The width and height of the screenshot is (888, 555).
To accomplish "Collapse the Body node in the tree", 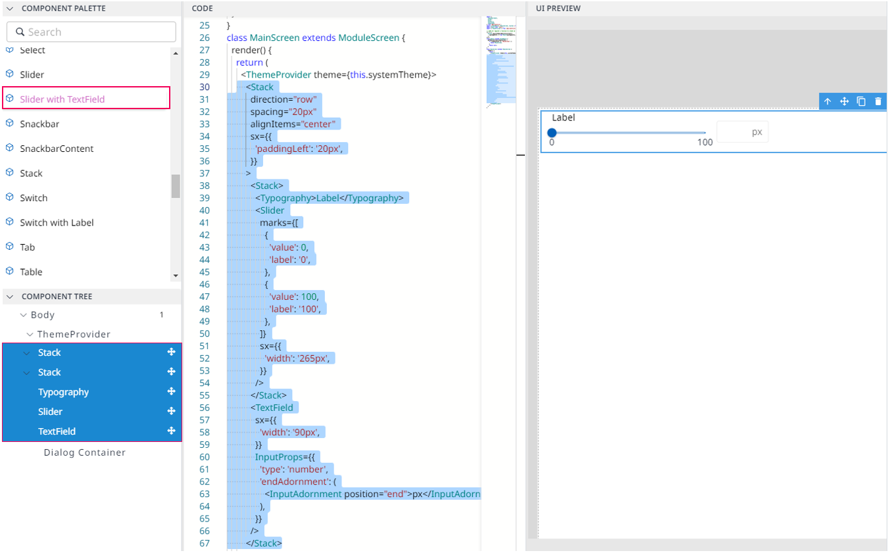I will coord(23,315).
